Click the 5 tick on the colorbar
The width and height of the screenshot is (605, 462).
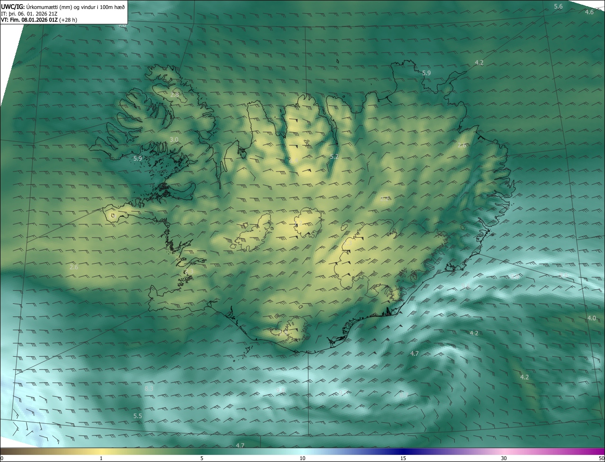(202, 458)
